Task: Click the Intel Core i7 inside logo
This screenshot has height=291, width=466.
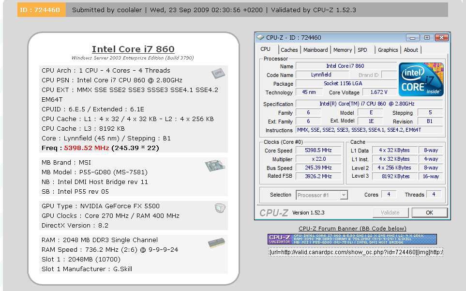Action: [x=421, y=79]
